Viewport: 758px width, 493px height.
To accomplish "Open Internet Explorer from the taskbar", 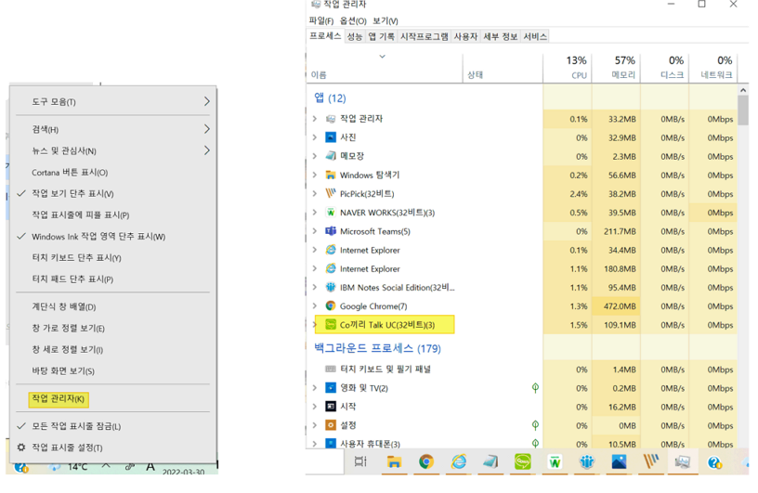I will coord(458,462).
